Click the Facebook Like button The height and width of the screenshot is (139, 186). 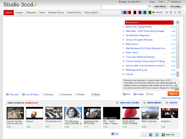[x=115, y=134]
